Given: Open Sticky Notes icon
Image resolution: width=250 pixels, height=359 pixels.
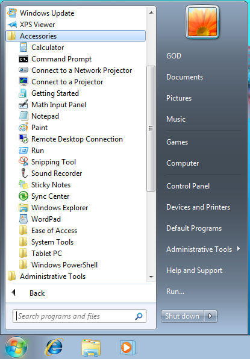Looking at the screenshot, I should tap(23, 184).
